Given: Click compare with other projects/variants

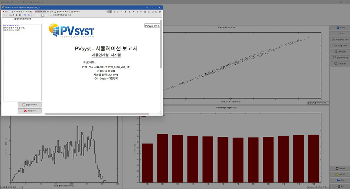Looking at the screenshot, I should click(61, 15).
